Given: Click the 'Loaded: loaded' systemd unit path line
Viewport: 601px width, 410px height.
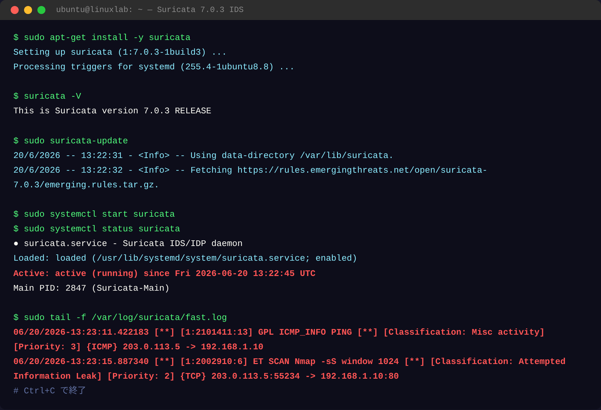Looking at the screenshot, I should (x=185, y=258).
